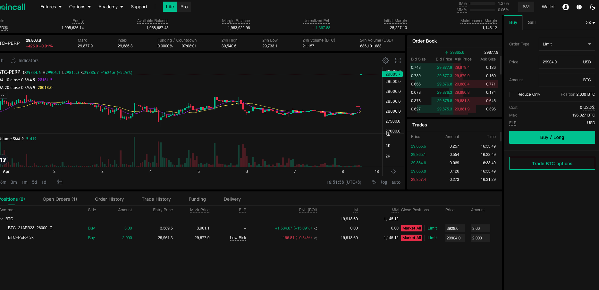Image resolution: width=599 pixels, height=290 pixels.
Task: Click Trade BTC options button
Action: pos(552,163)
